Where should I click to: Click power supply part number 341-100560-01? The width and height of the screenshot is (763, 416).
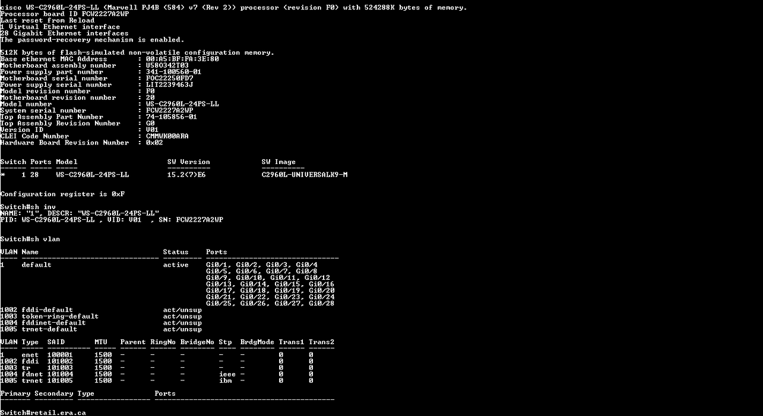coord(173,72)
